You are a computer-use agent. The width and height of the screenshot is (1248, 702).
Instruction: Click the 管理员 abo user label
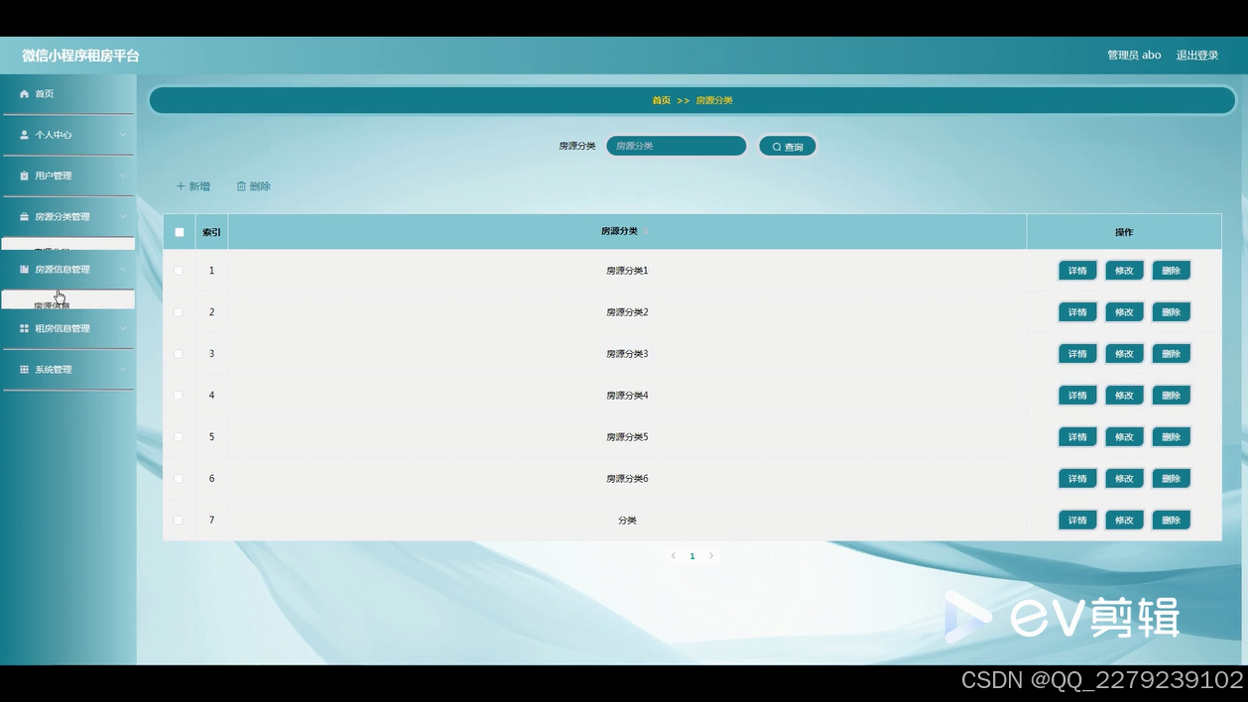point(1134,56)
